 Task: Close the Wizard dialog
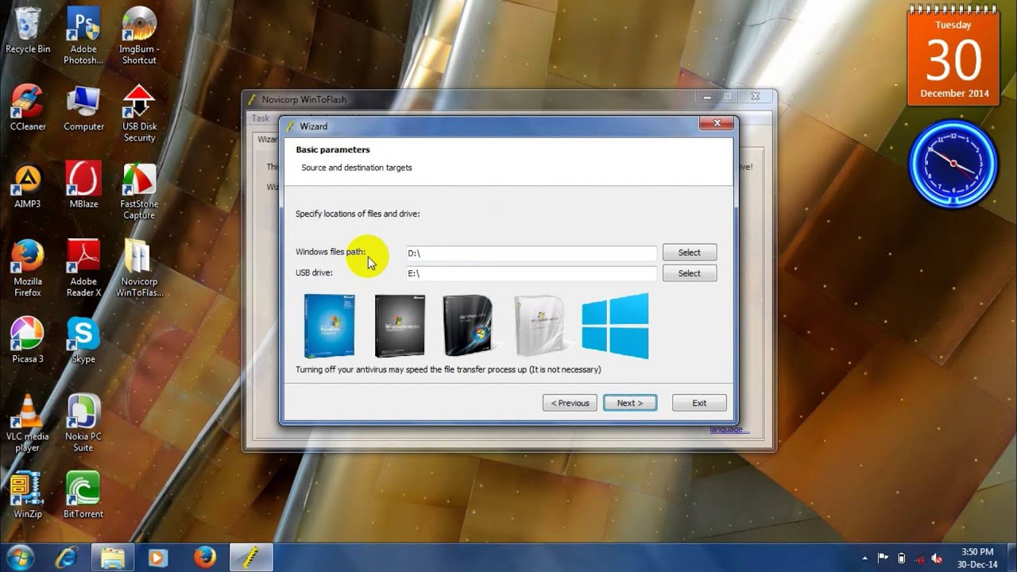[717, 123]
